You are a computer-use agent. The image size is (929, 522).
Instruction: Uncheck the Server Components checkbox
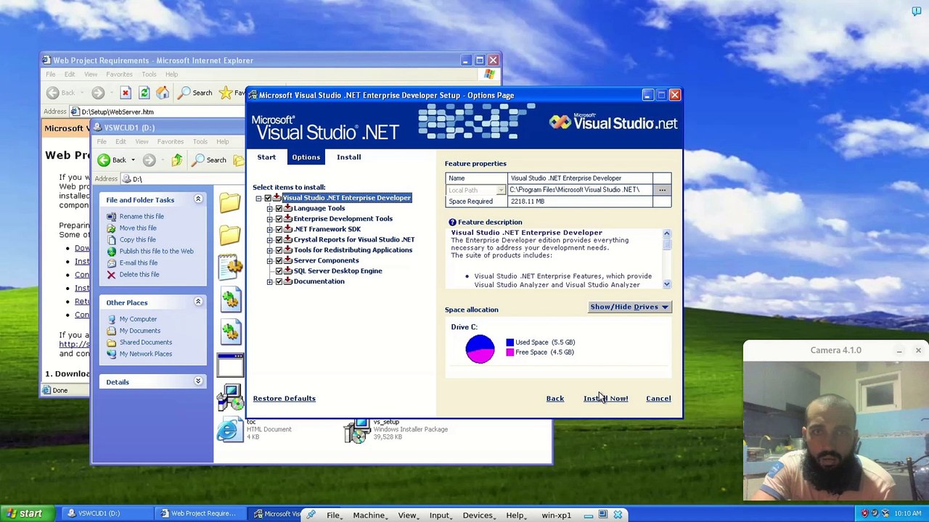279,261
